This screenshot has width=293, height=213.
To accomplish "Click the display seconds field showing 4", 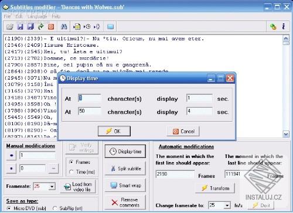I will click(x=199, y=111).
